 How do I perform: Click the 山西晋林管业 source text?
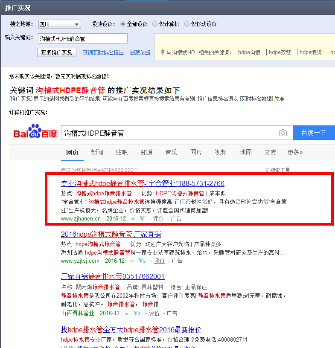[78, 313]
